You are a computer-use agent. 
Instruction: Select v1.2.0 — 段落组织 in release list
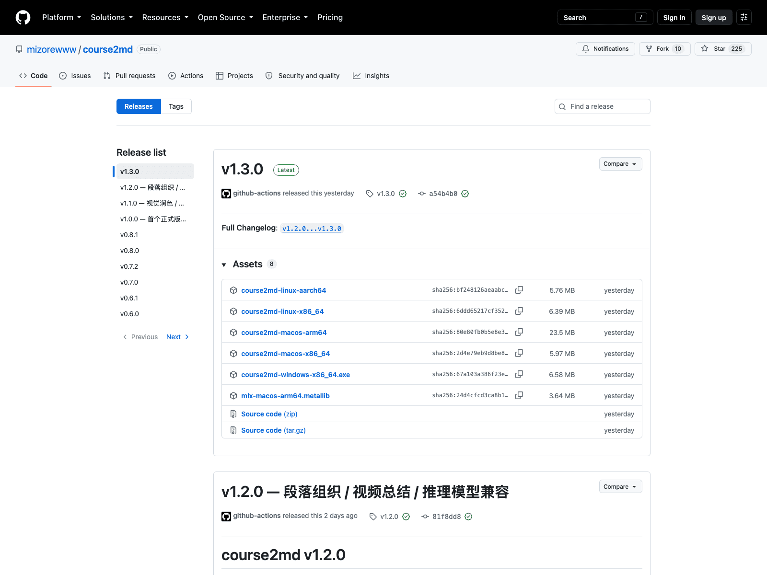[x=155, y=187]
